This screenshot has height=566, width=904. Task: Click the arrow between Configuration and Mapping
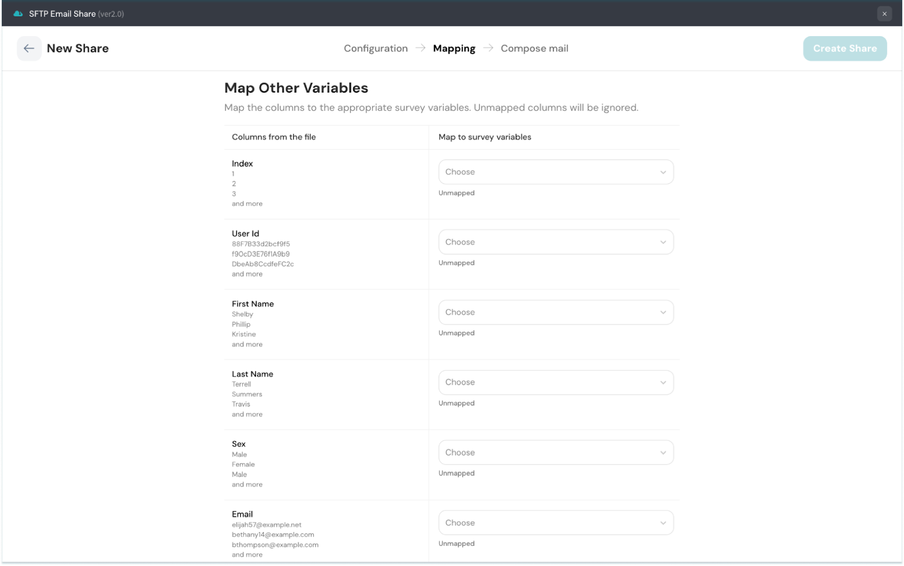(x=420, y=48)
